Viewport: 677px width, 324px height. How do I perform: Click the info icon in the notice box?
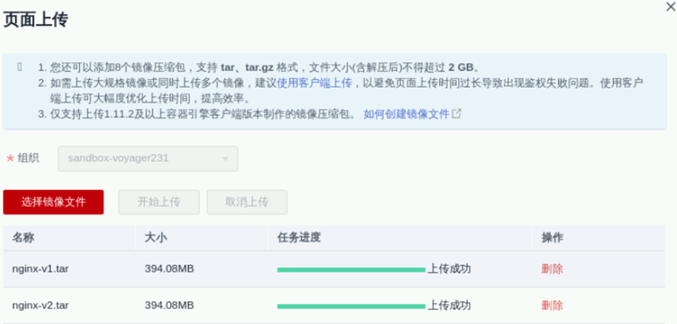click(19, 67)
